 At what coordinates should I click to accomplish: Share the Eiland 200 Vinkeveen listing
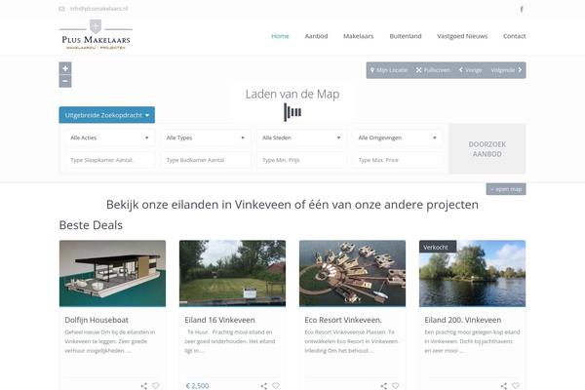(504, 386)
